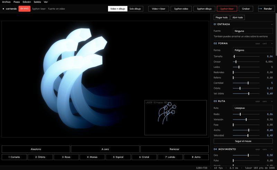This screenshot has height=170, width=277.
Task: Toggle the EN VIVO live indicator
Action: pos(24,9)
